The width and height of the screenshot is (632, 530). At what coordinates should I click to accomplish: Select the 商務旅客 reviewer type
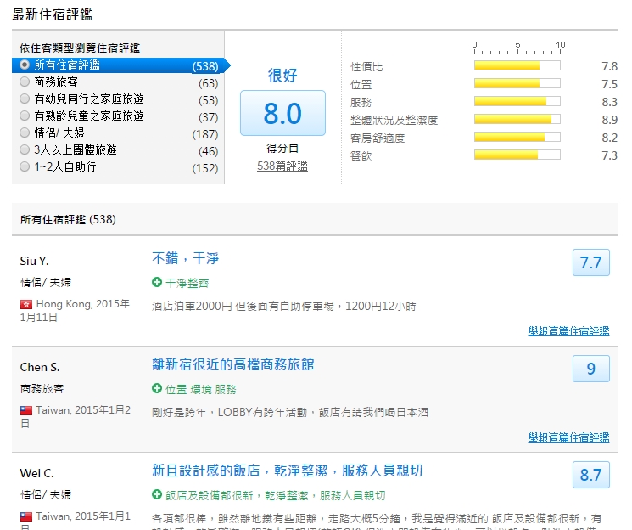coord(25,82)
